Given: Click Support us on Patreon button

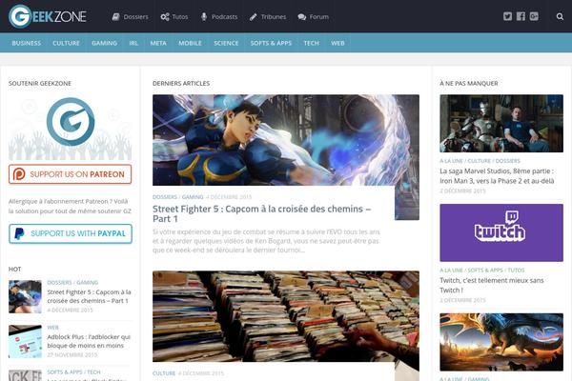Looking at the screenshot, I should click(x=70, y=174).
